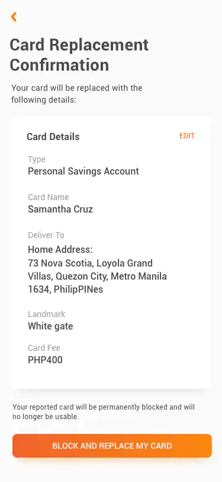Select the Home Address label text
Image resolution: width=222 pixels, height=482 pixels.
click(60, 249)
